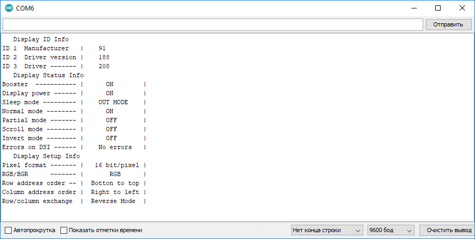475x239 pixels.
Task: Click the 'Column address order' label
Action: point(39,192)
